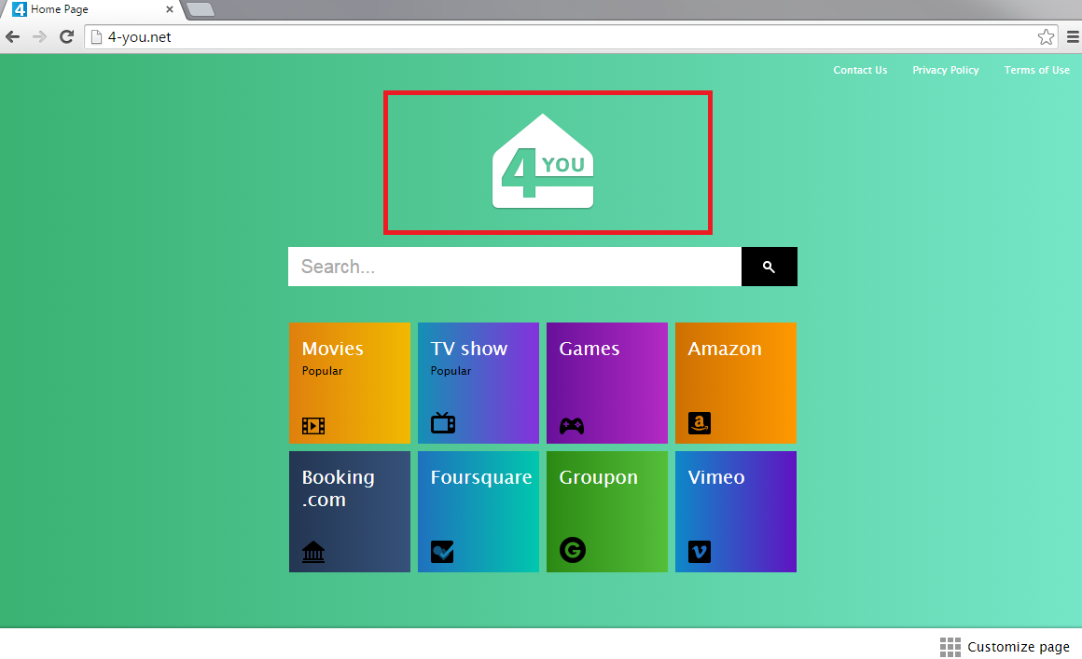
Task: Open the Chrome hamburger menu
Action: [x=1073, y=37]
